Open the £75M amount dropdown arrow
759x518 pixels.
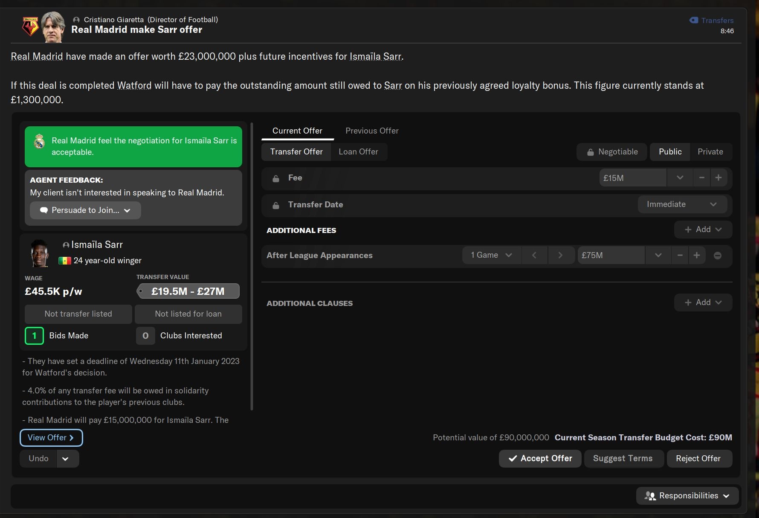(x=658, y=255)
